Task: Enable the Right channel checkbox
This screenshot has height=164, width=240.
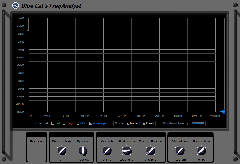Action: coord(64,123)
